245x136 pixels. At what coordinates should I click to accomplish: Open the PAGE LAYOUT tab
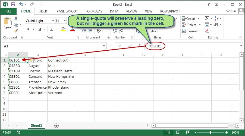point(67,11)
